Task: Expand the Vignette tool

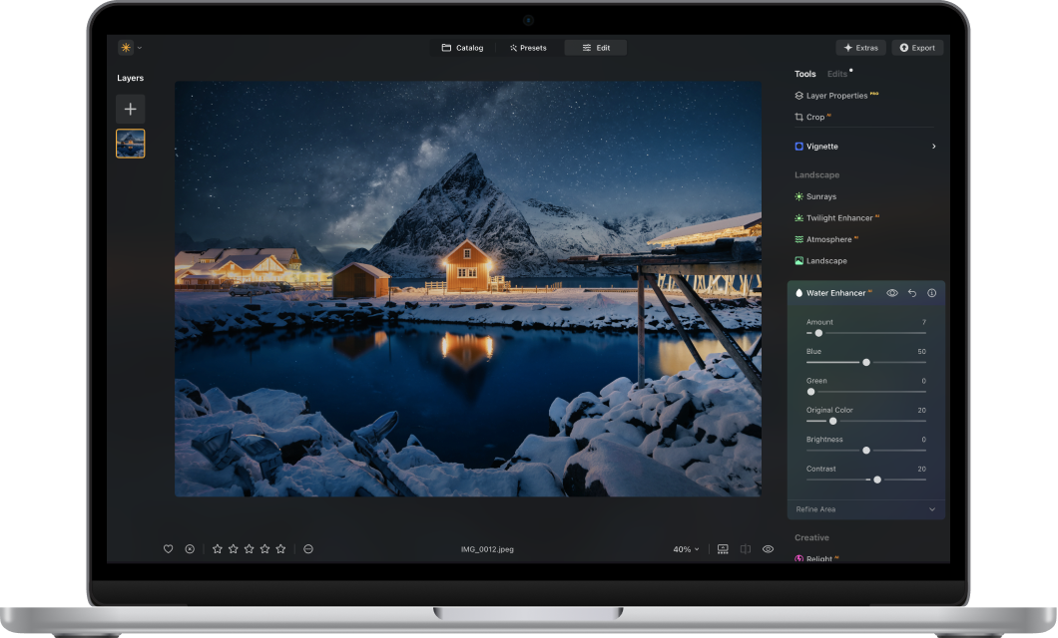Action: pyautogui.click(x=864, y=147)
